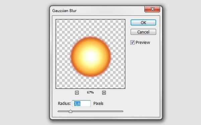Click the Radius slider thumb

70,111
